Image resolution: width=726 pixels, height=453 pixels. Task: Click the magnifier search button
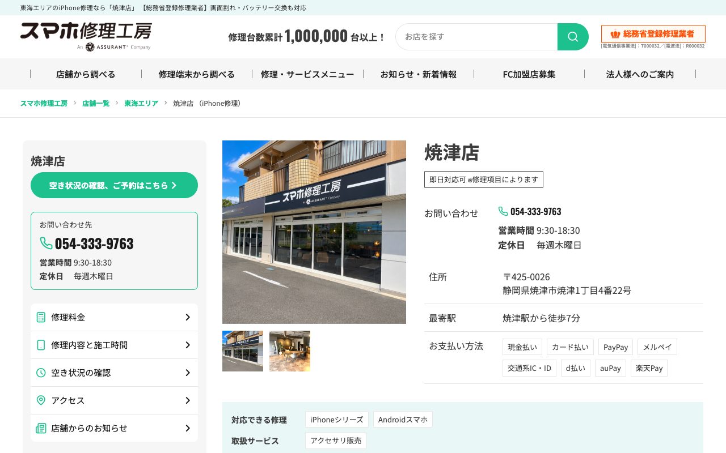click(573, 37)
